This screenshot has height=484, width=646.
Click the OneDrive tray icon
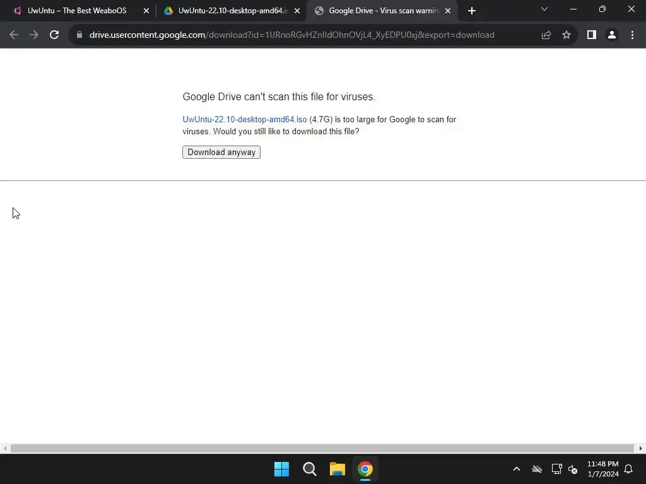point(537,469)
